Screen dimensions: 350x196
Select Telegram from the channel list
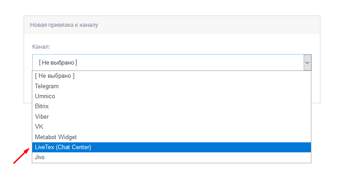pyautogui.click(x=171, y=86)
